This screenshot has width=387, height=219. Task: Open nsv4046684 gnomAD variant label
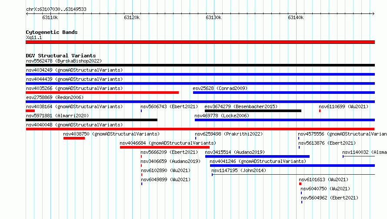[x=168, y=143]
